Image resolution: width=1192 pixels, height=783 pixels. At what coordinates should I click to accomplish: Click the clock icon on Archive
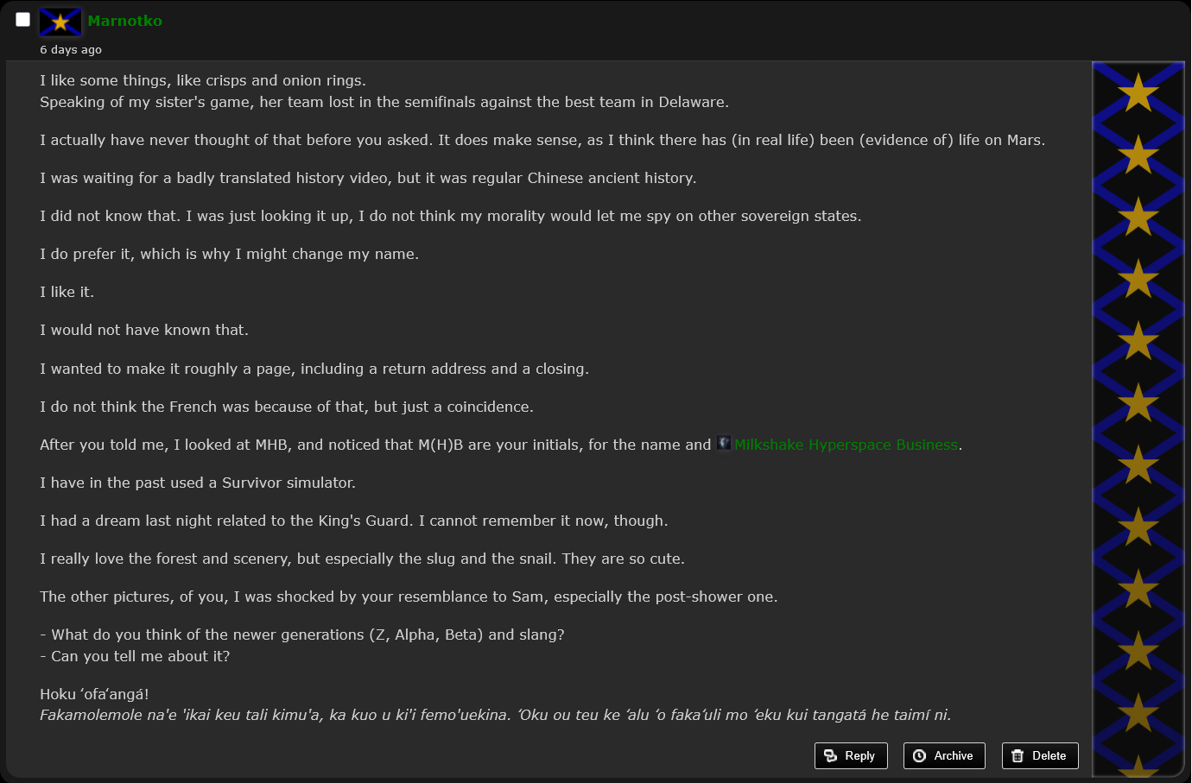pos(920,755)
